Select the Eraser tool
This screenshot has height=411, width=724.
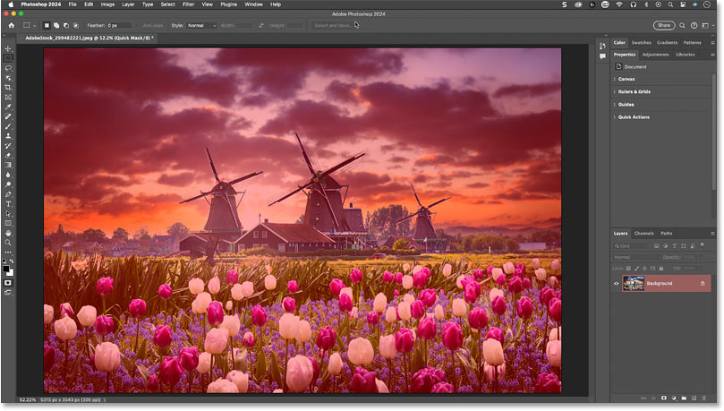pos(8,155)
